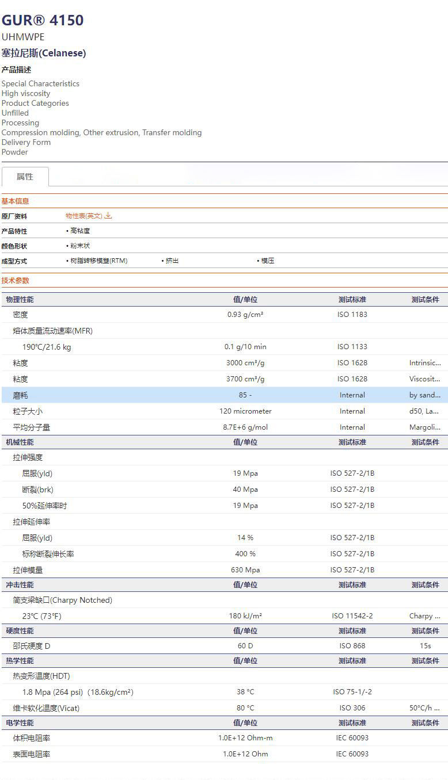Select the 120 micrometer value
Image resolution: width=448 pixels, height=780 pixels.
point(245,411)
